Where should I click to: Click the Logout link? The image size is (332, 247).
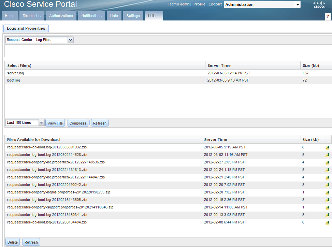[215, 4]
